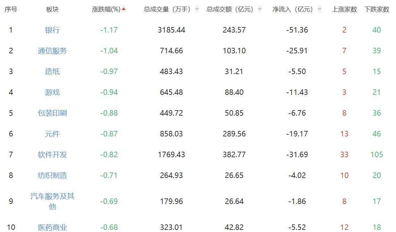Click the 序号 column header

point(11,9)
